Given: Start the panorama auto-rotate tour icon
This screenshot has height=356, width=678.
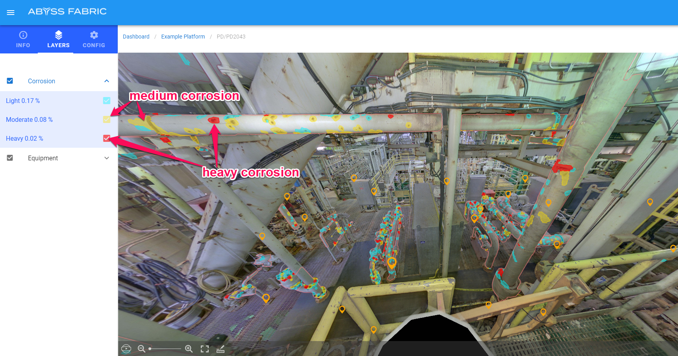Looking at the screenshot, I should tap(126, 349).
